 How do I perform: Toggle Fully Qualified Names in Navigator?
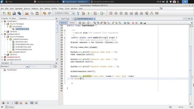tap(26, 103)
